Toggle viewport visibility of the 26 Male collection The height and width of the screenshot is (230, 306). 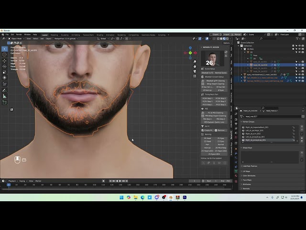300,49
